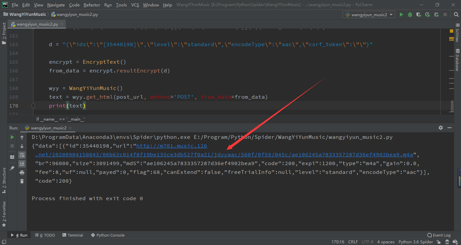Change CRLF line separator

pos(353,242)
